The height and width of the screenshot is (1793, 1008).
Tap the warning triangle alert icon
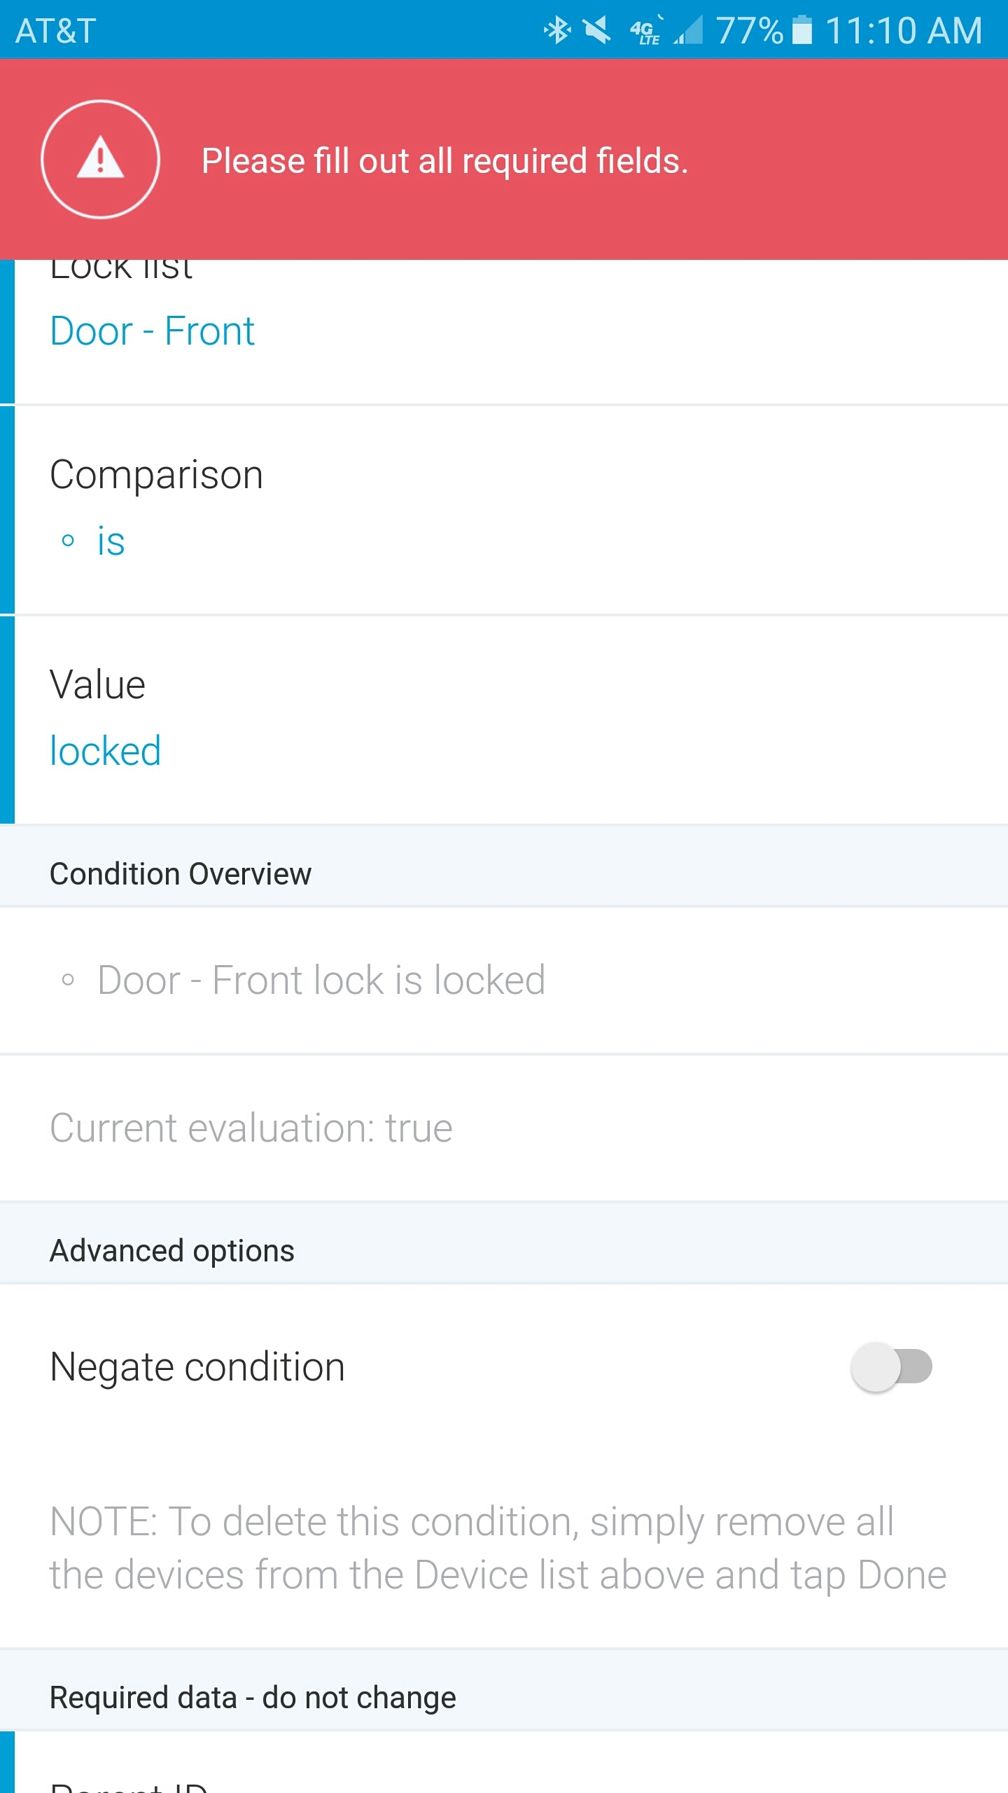point(100,159)
